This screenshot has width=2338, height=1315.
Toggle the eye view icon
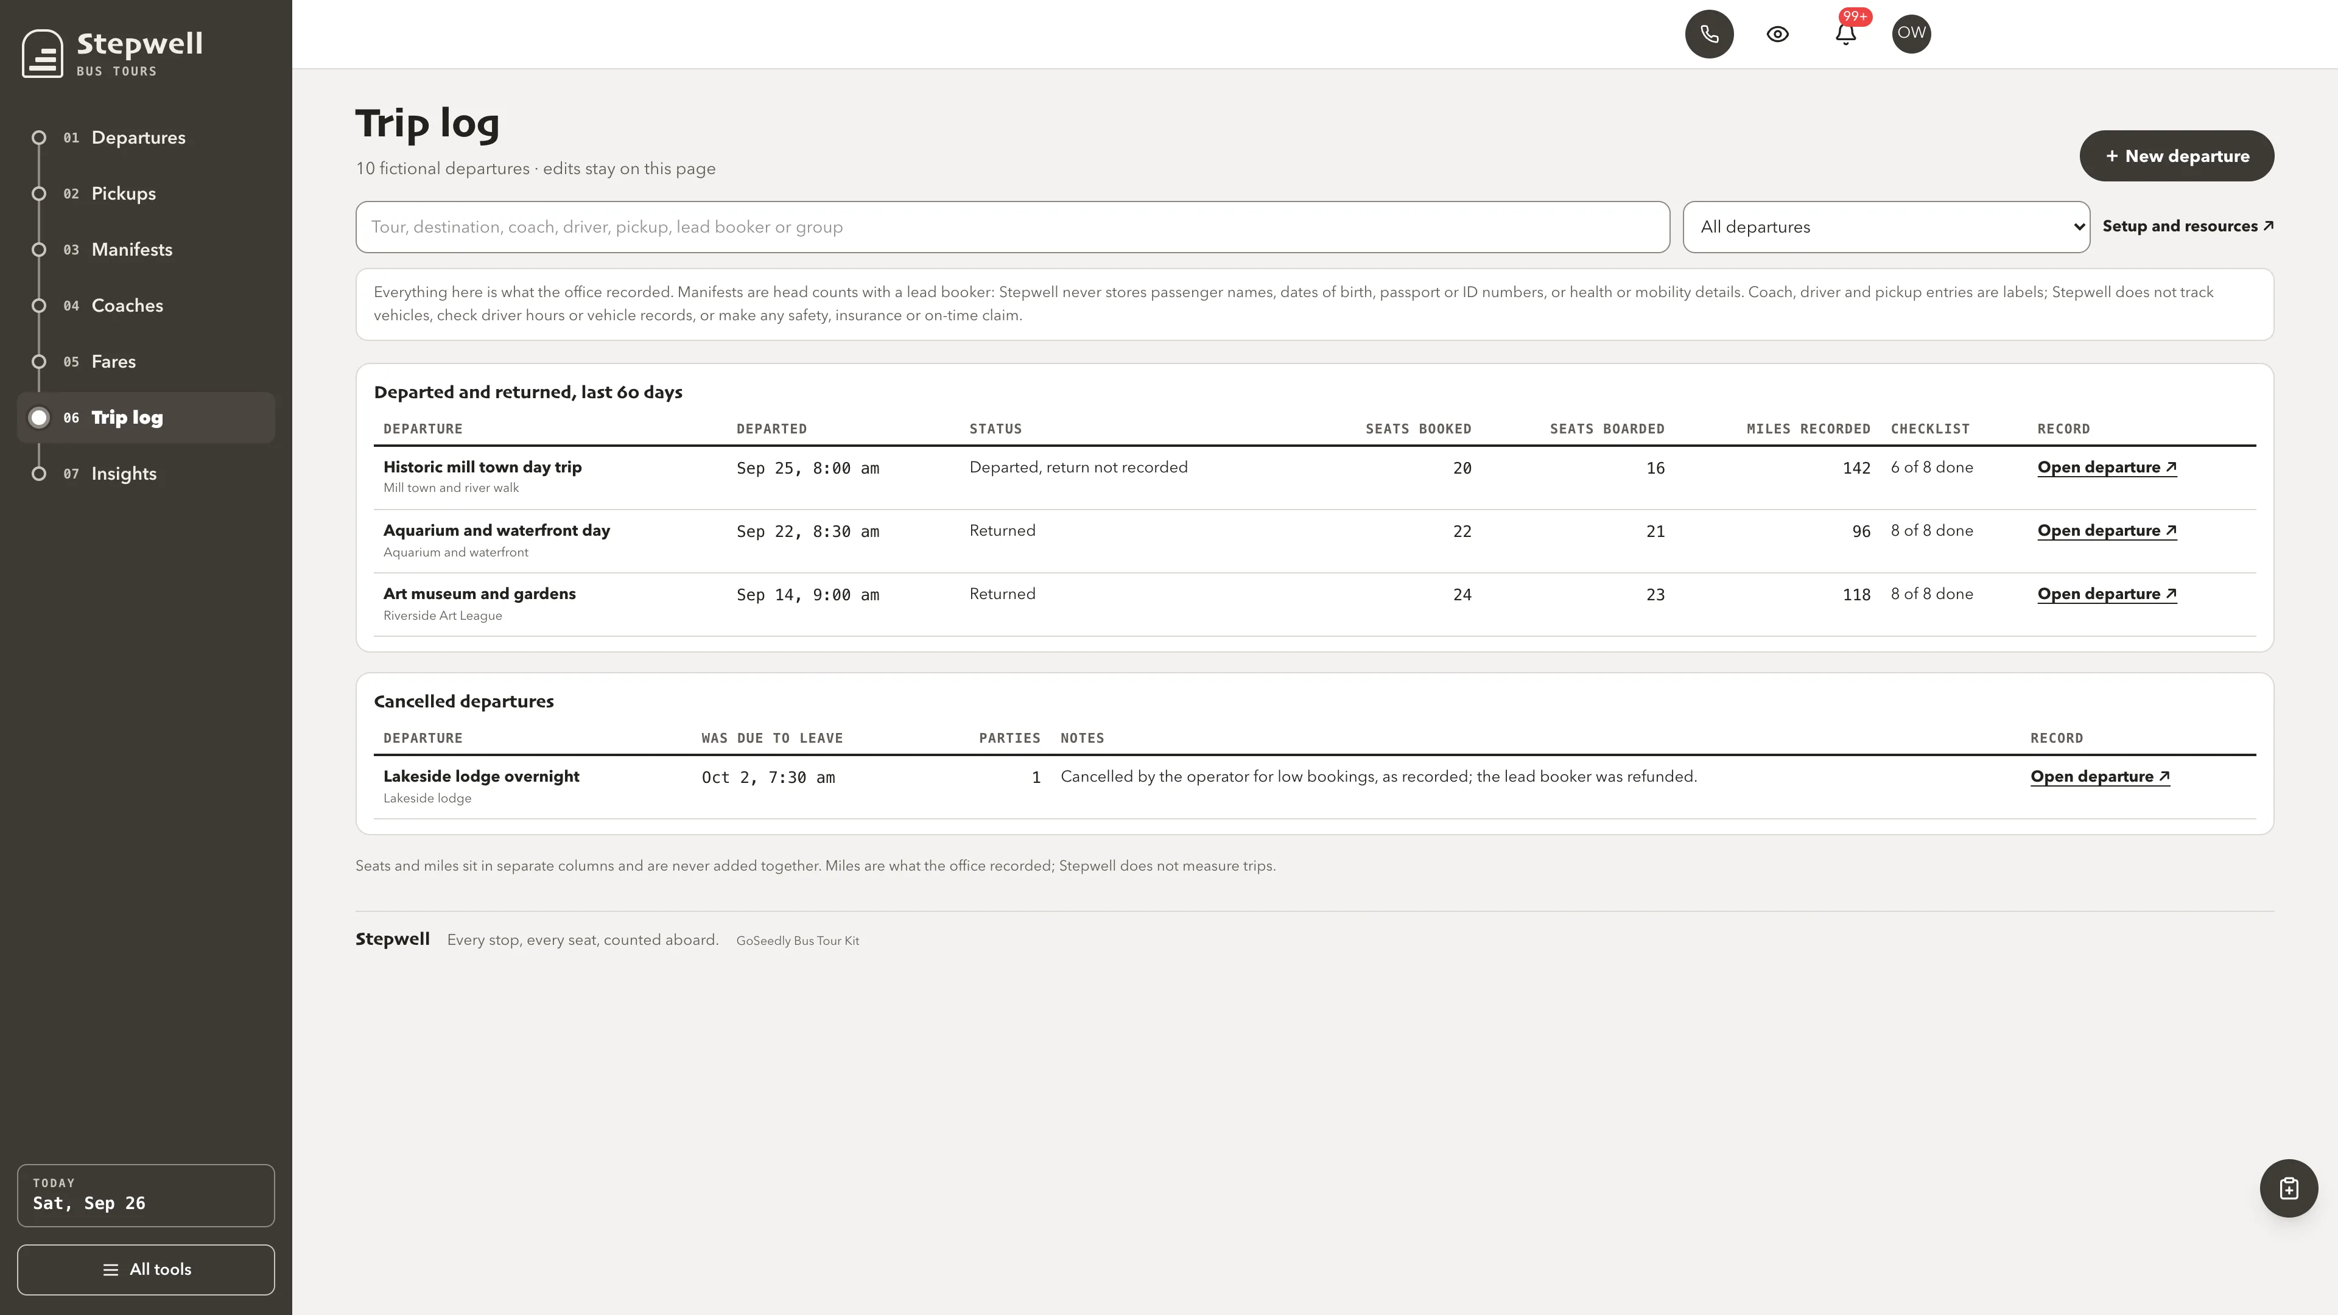click(x=1777, y=33)
